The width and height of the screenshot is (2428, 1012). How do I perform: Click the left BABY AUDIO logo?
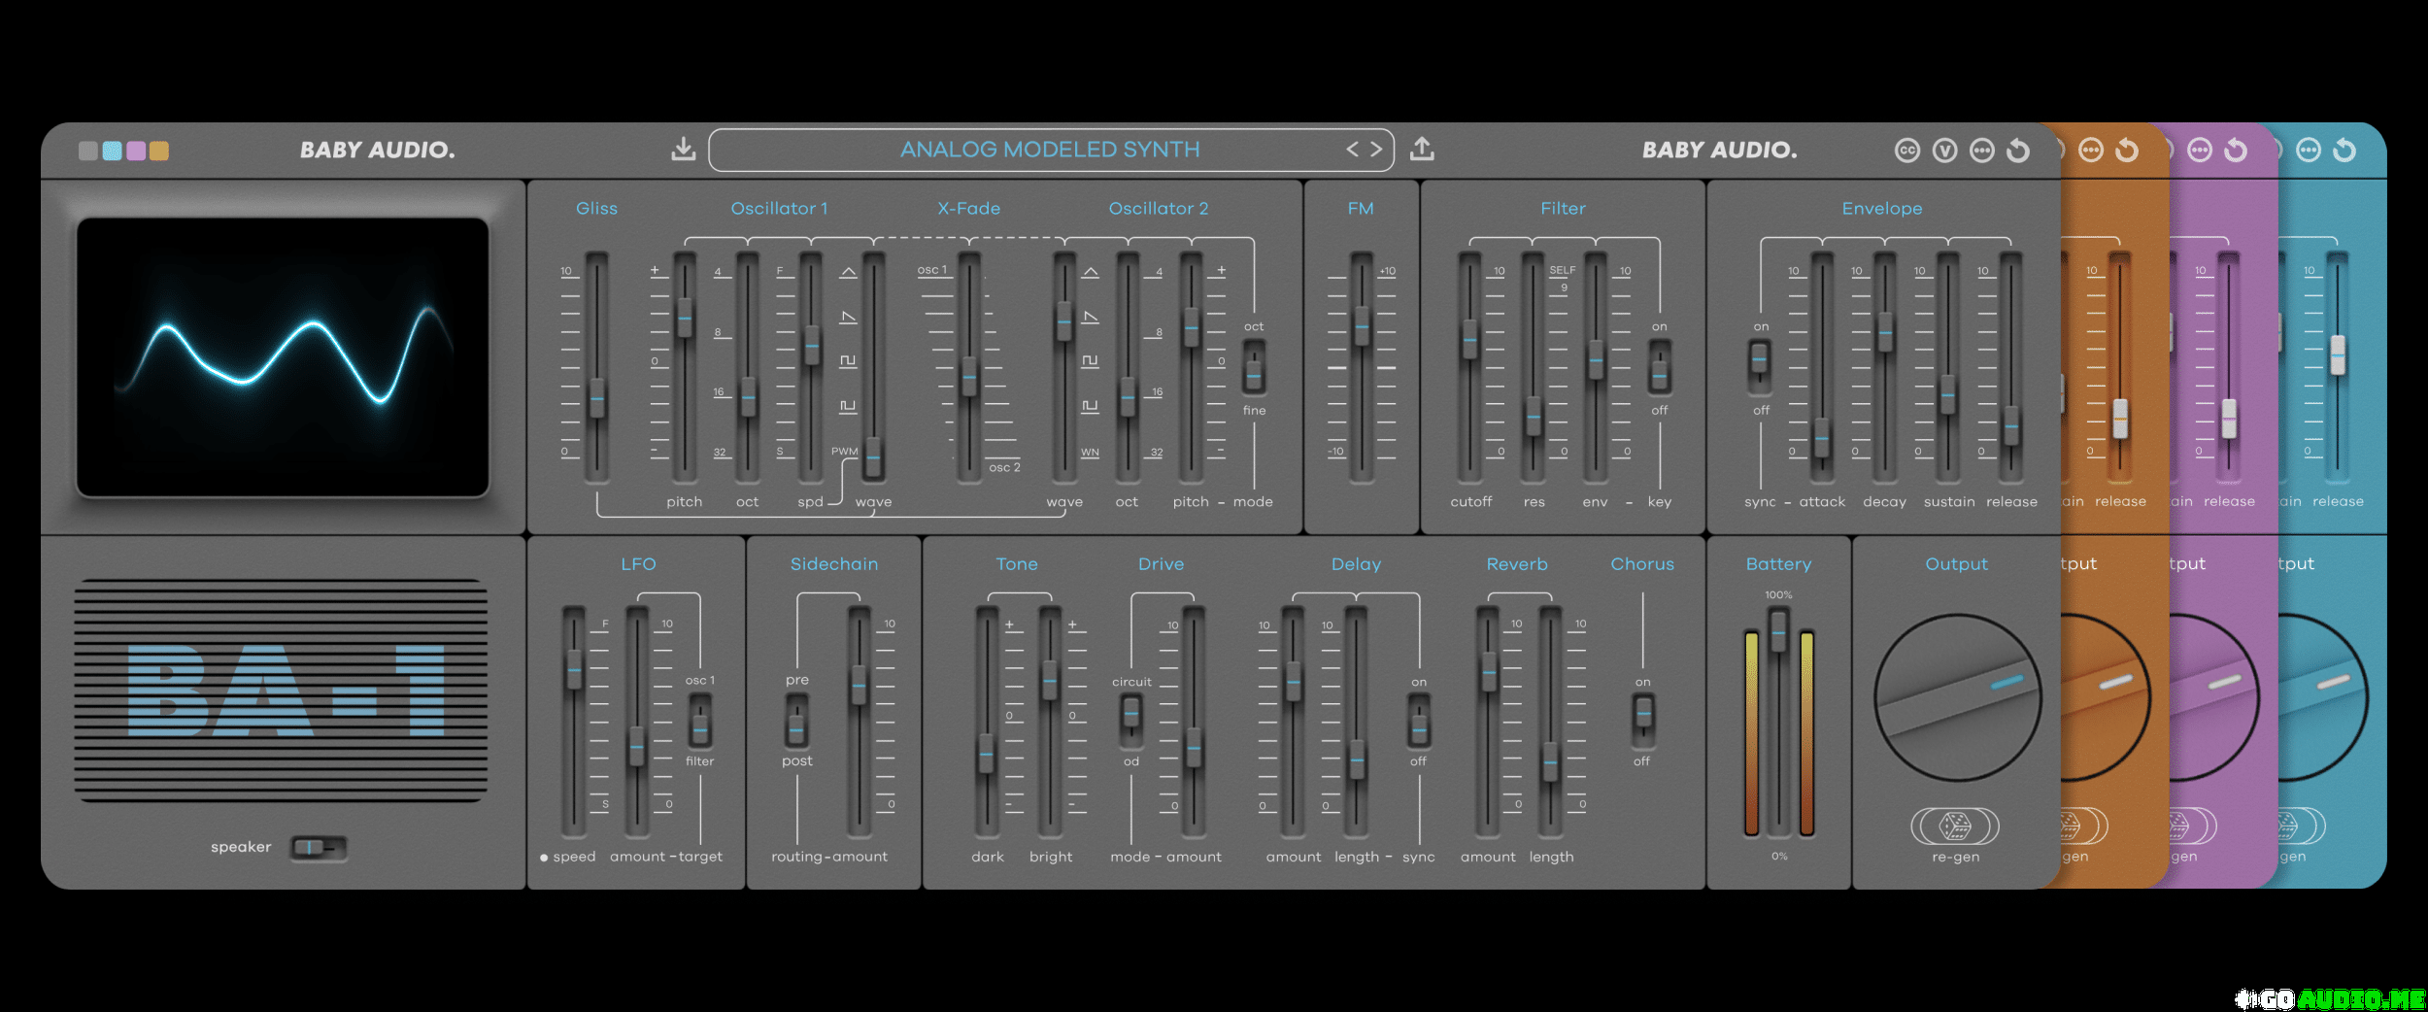(x=377, y=151)
